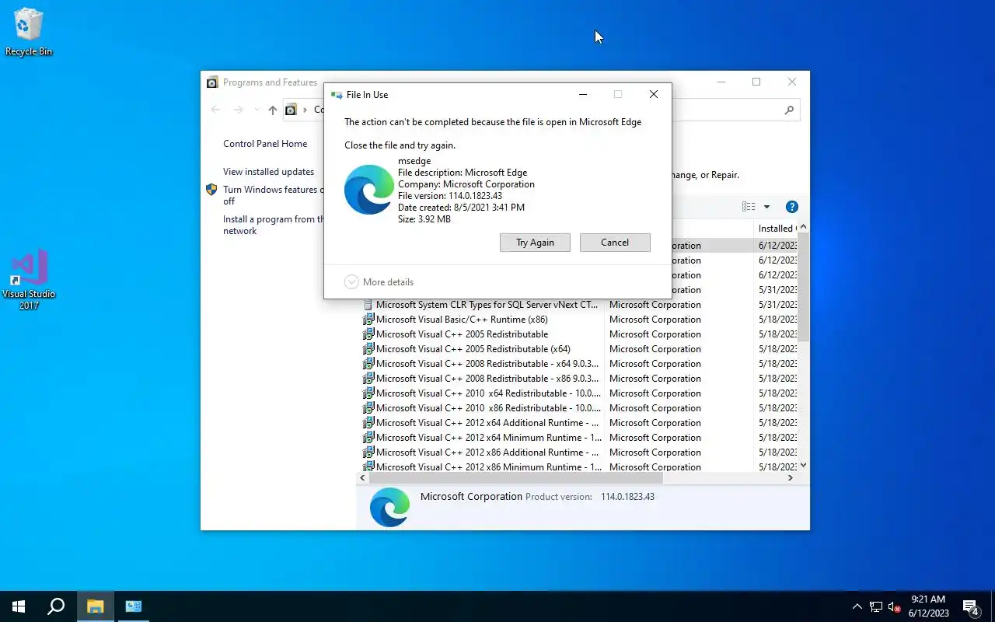Click the Edge logo in Programs details pane
This screenshot has width=995, height=622.
click(x=389, y=507)
